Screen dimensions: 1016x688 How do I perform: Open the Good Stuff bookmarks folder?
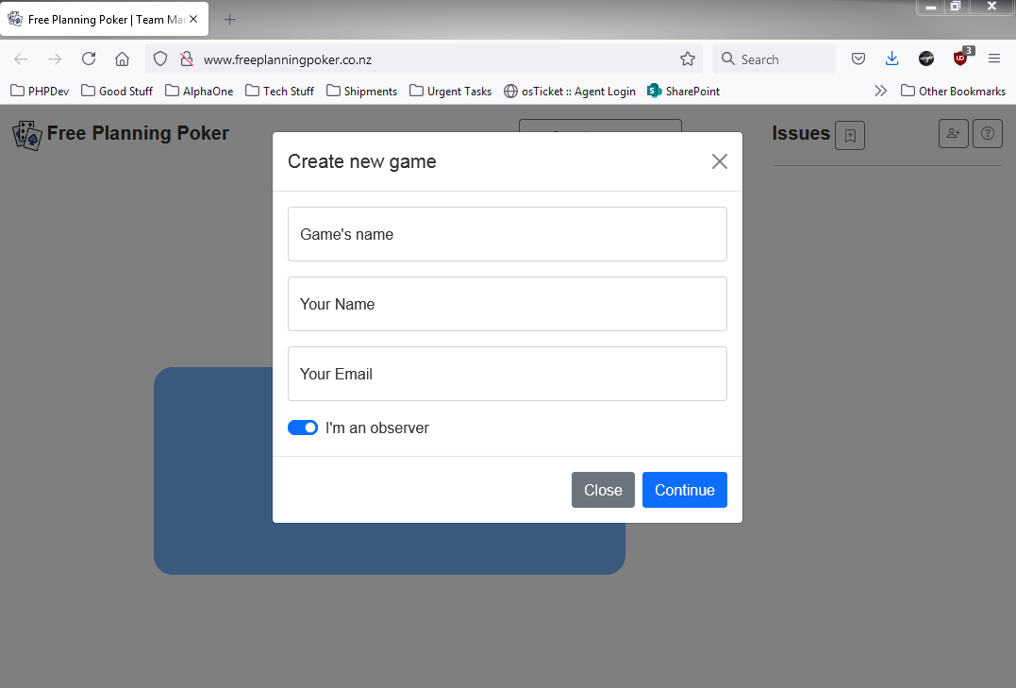(117, 92)
